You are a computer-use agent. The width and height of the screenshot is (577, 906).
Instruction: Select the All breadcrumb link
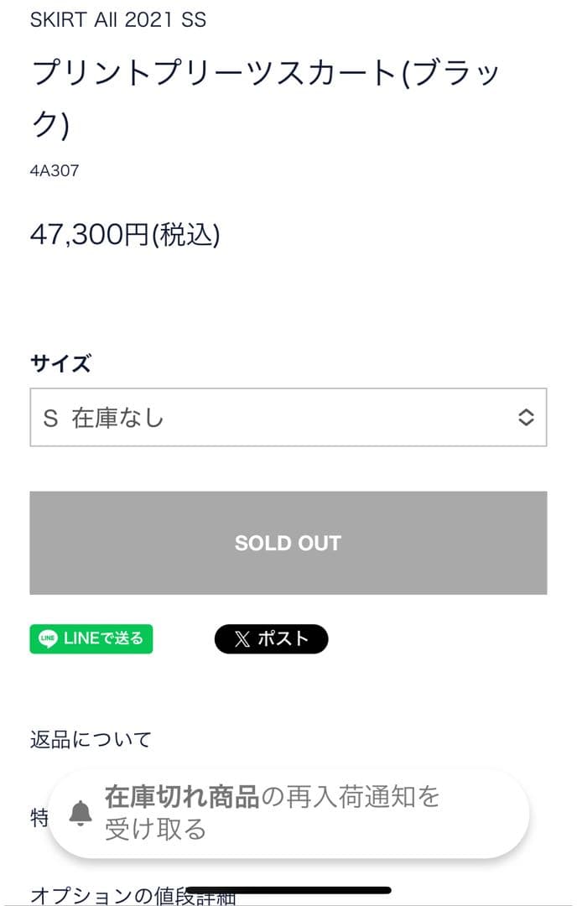coord(107,20)
